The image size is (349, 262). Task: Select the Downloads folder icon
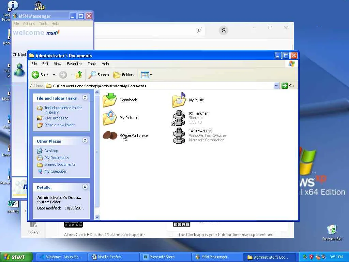[x=110, y=100]
